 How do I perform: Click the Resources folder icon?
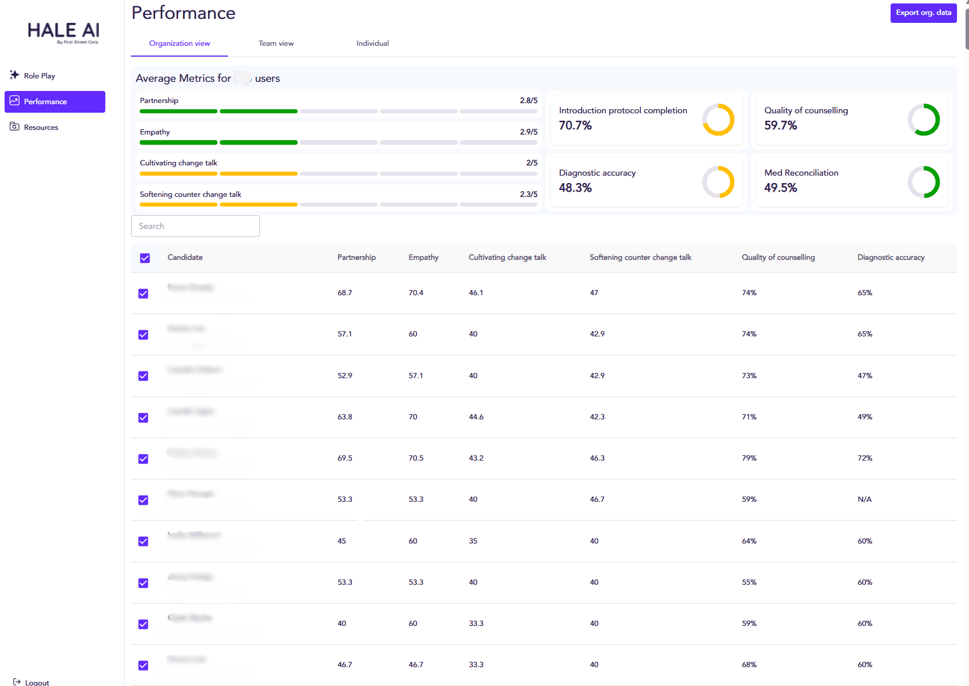(x=14, y=126)
